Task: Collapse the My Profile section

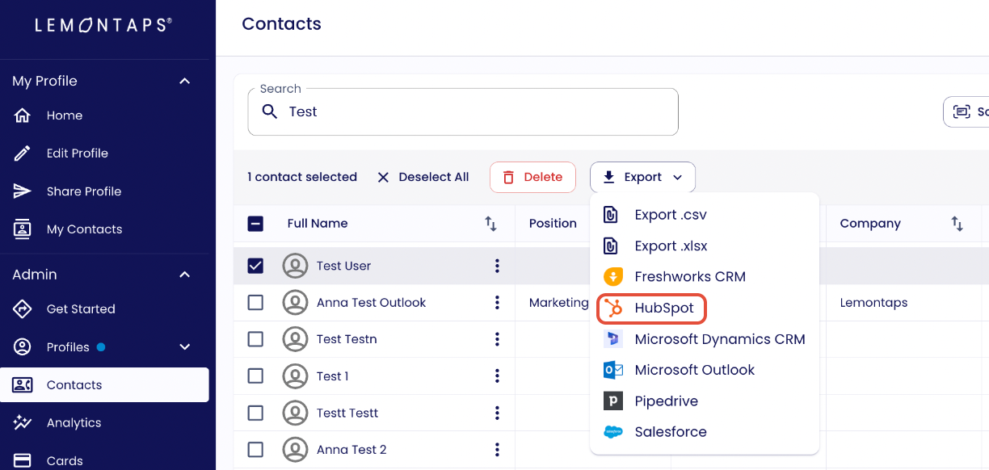Action: click(x=184, y=81)
